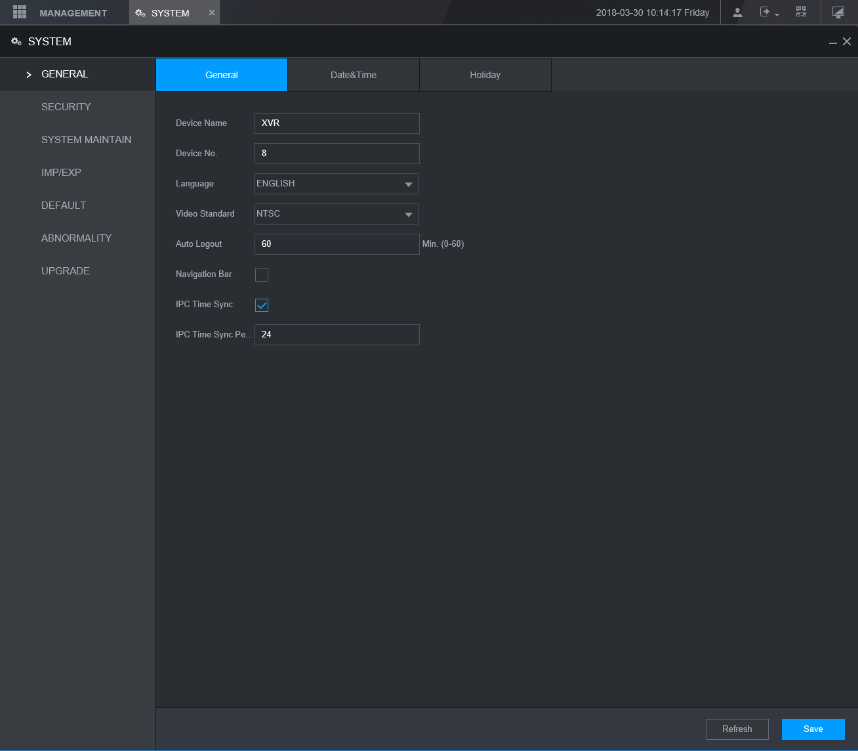Click the Refresh button
The width and height of the screenshot is (858, 751).
[737, 729]
